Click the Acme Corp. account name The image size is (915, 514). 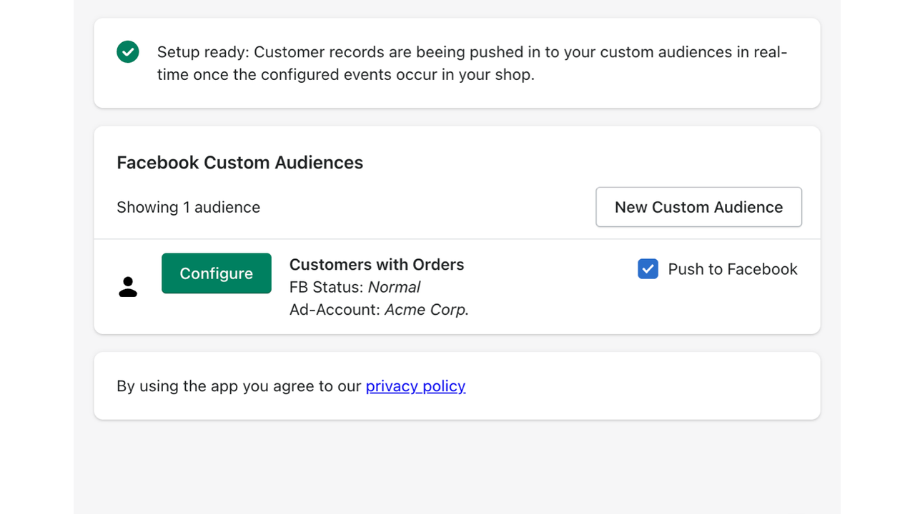(x=427, y=310)
